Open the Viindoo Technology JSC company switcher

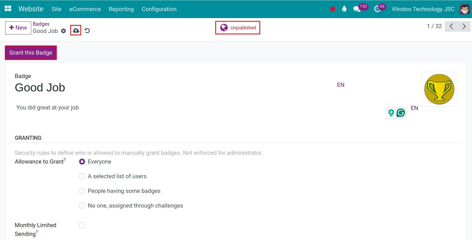pos(423,9)
